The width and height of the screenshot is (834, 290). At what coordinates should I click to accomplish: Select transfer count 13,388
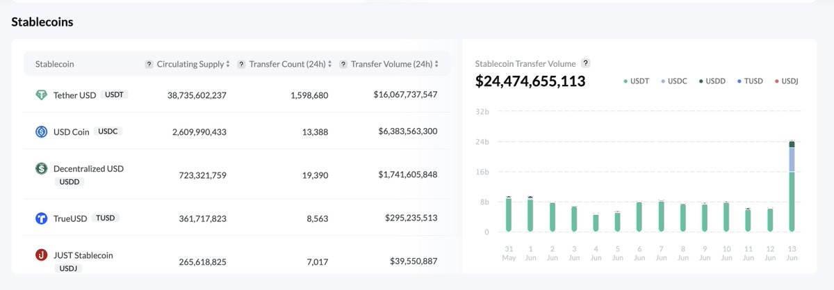315,131
